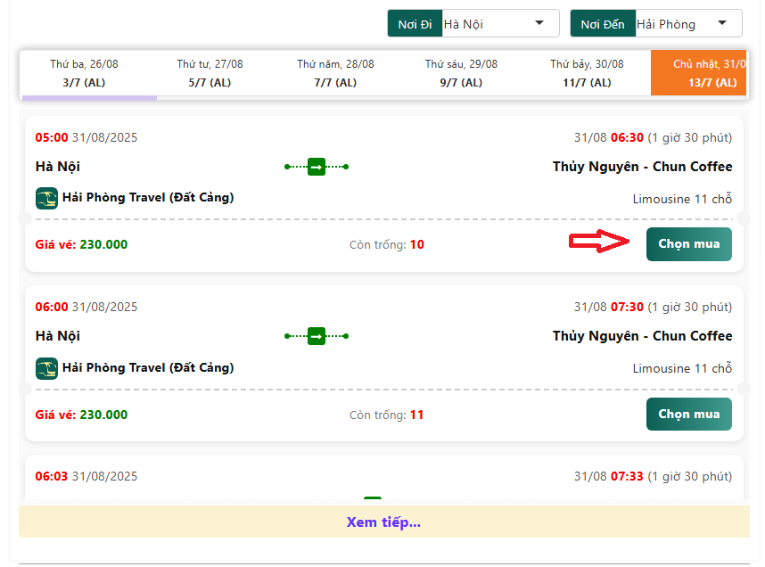Viewport: 765px width, 567px height.
Task: Click Hải Phòng Travel logo on 06:00 trip
Action: (x=46, y=367)
